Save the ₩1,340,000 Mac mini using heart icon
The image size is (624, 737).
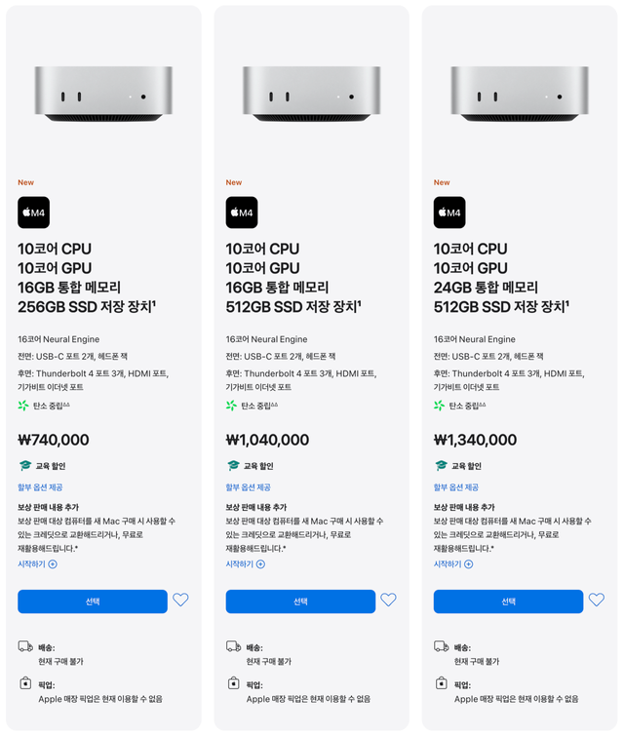[x=597, y=601]
